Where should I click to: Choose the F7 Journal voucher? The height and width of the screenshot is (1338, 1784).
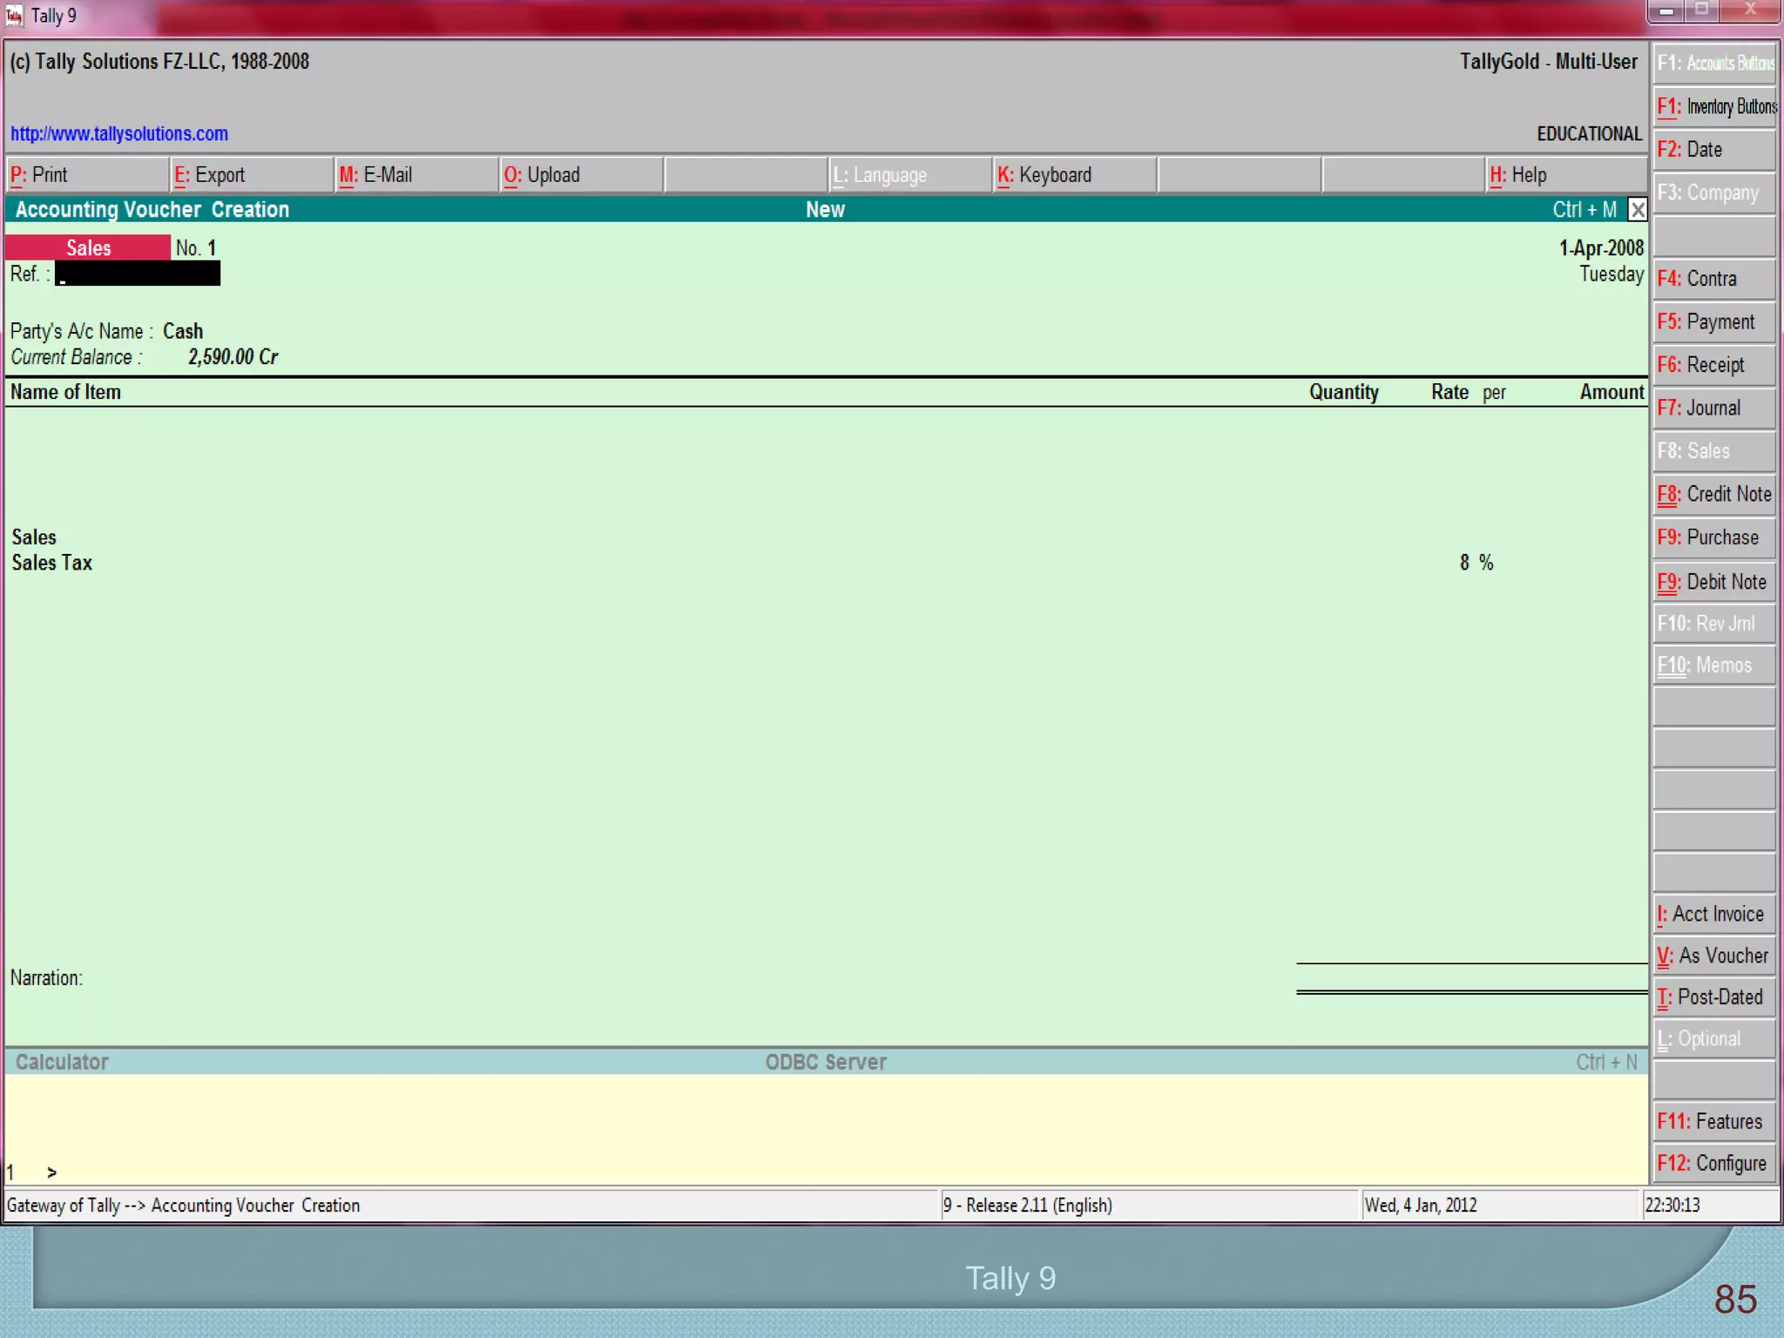1713,409
